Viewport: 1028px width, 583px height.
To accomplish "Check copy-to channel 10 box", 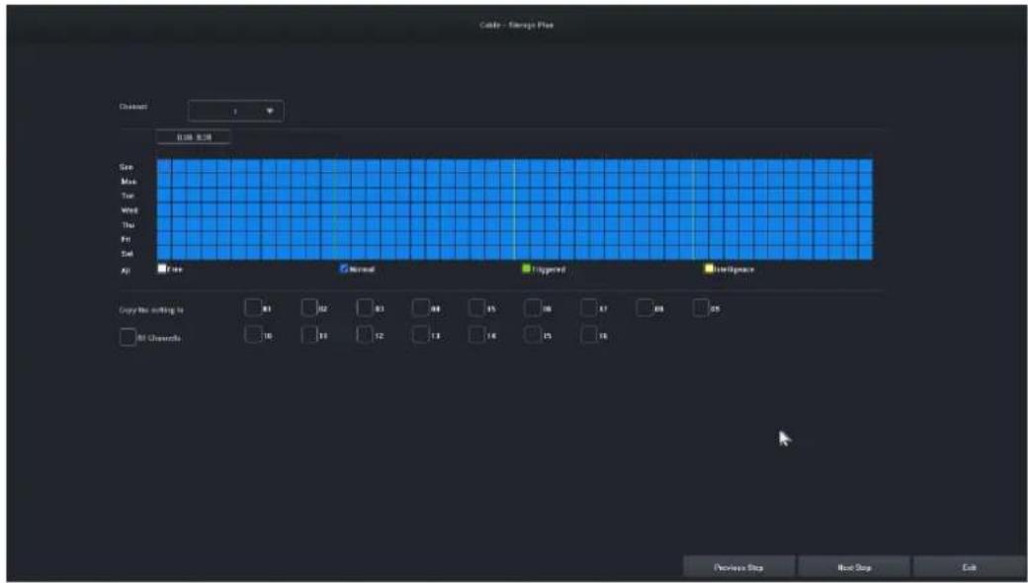I will pos(253,335).
